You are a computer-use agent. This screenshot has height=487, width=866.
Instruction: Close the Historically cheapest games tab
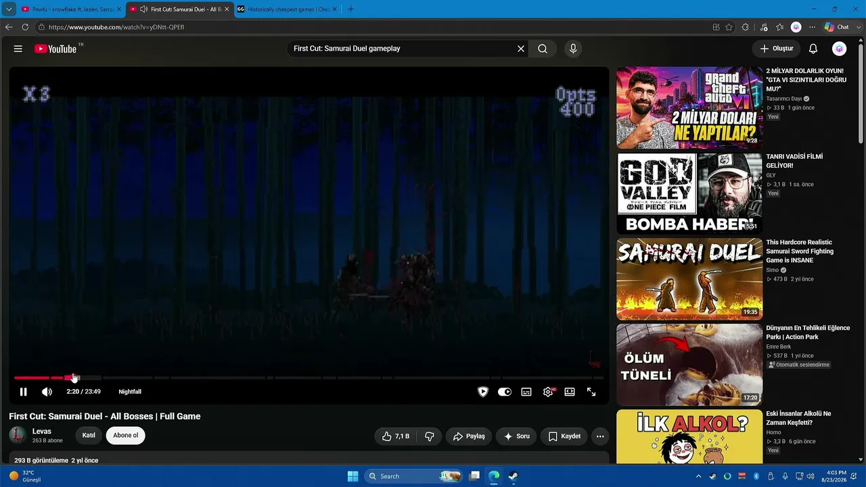(x=334, y=9)
